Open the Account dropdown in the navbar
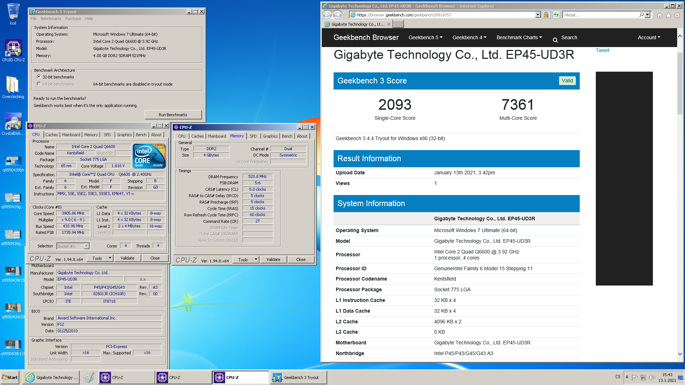The image size is (685, 385). coord(649,37)
